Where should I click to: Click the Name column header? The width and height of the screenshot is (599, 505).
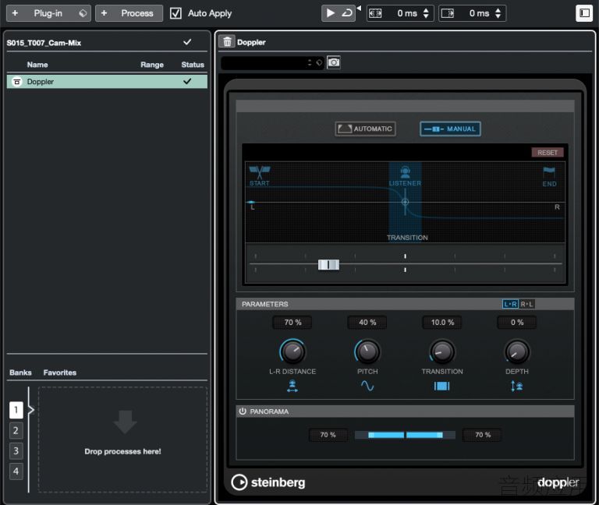click(x=37, y=65)
